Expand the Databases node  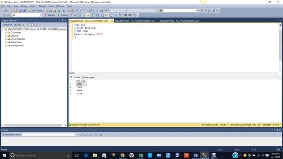pyautogui.click(x=6, y=33)
